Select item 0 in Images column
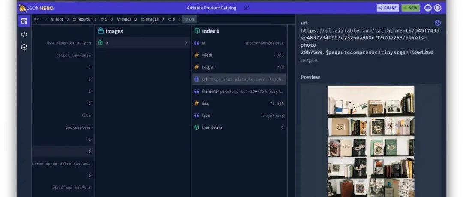The width and height of the screenshot is (463, 197). pos(143,43)
